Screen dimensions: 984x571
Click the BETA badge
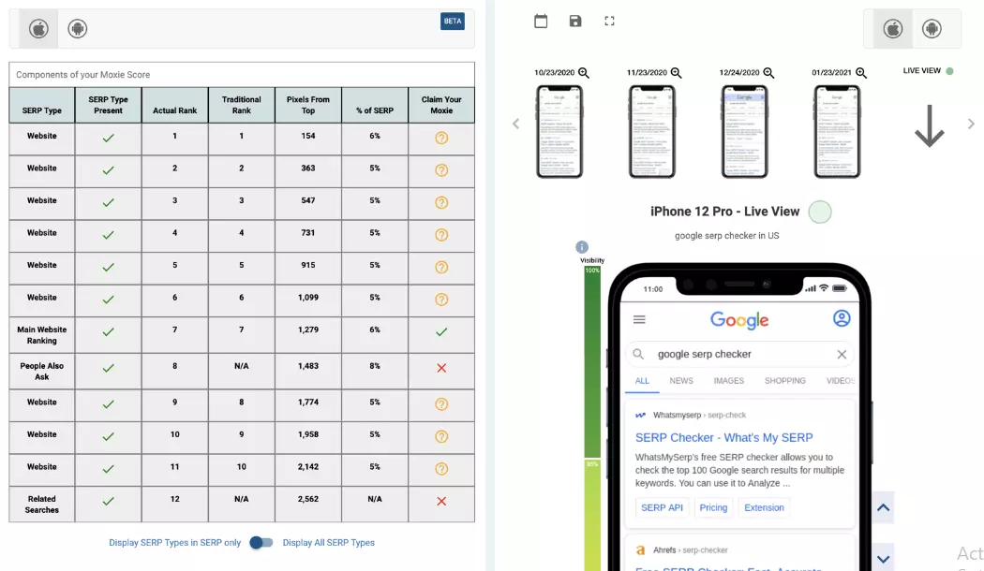pyautogui.click(x=453, y=22)
